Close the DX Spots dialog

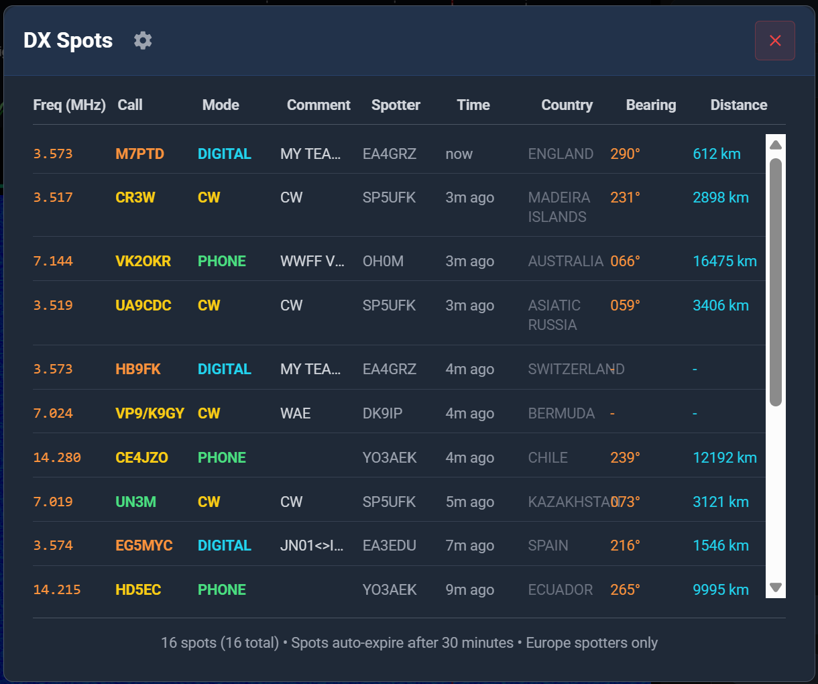pos(774,40)
